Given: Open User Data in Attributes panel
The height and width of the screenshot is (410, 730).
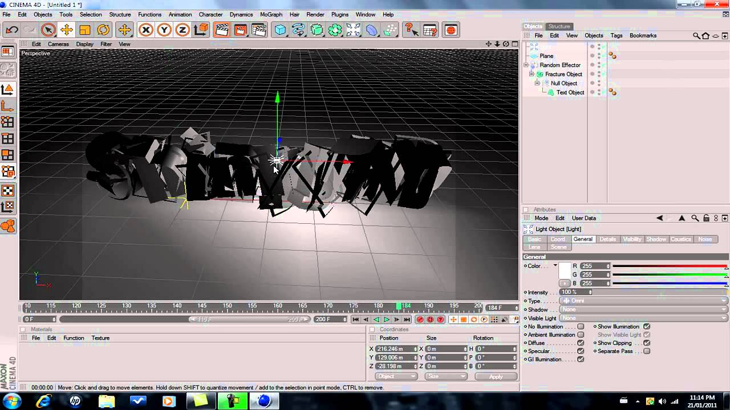Looking at the screenshot, I should pos(583,218).
